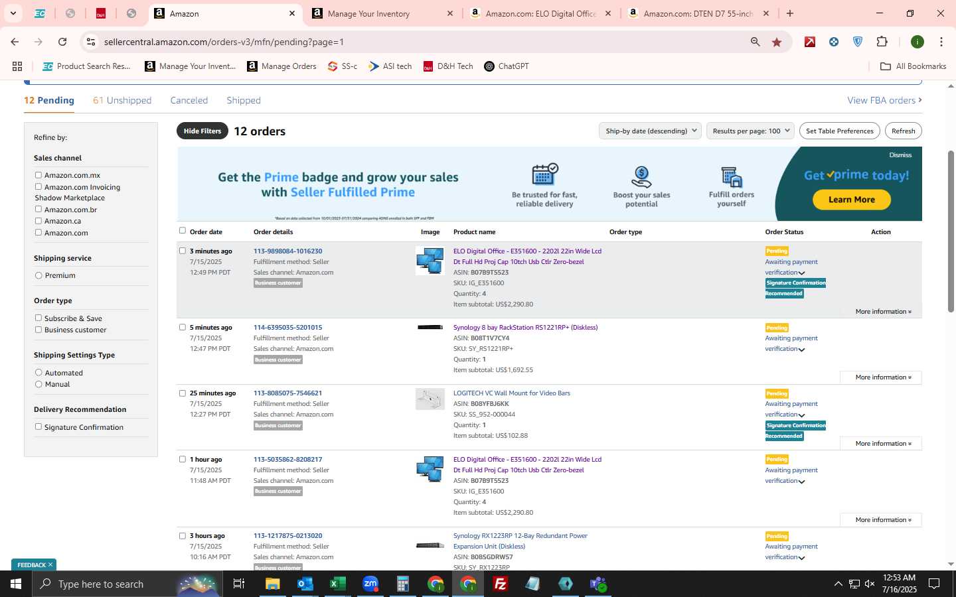Check the Business customer order type filter
The width and height of the screenshot is (956, 597).
click(x=39, y=329)
